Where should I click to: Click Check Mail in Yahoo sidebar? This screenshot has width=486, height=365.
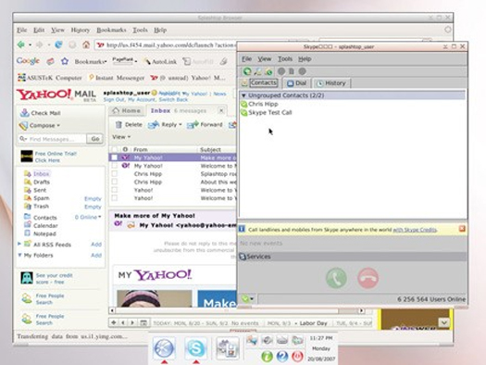click(x=40, y=113)
